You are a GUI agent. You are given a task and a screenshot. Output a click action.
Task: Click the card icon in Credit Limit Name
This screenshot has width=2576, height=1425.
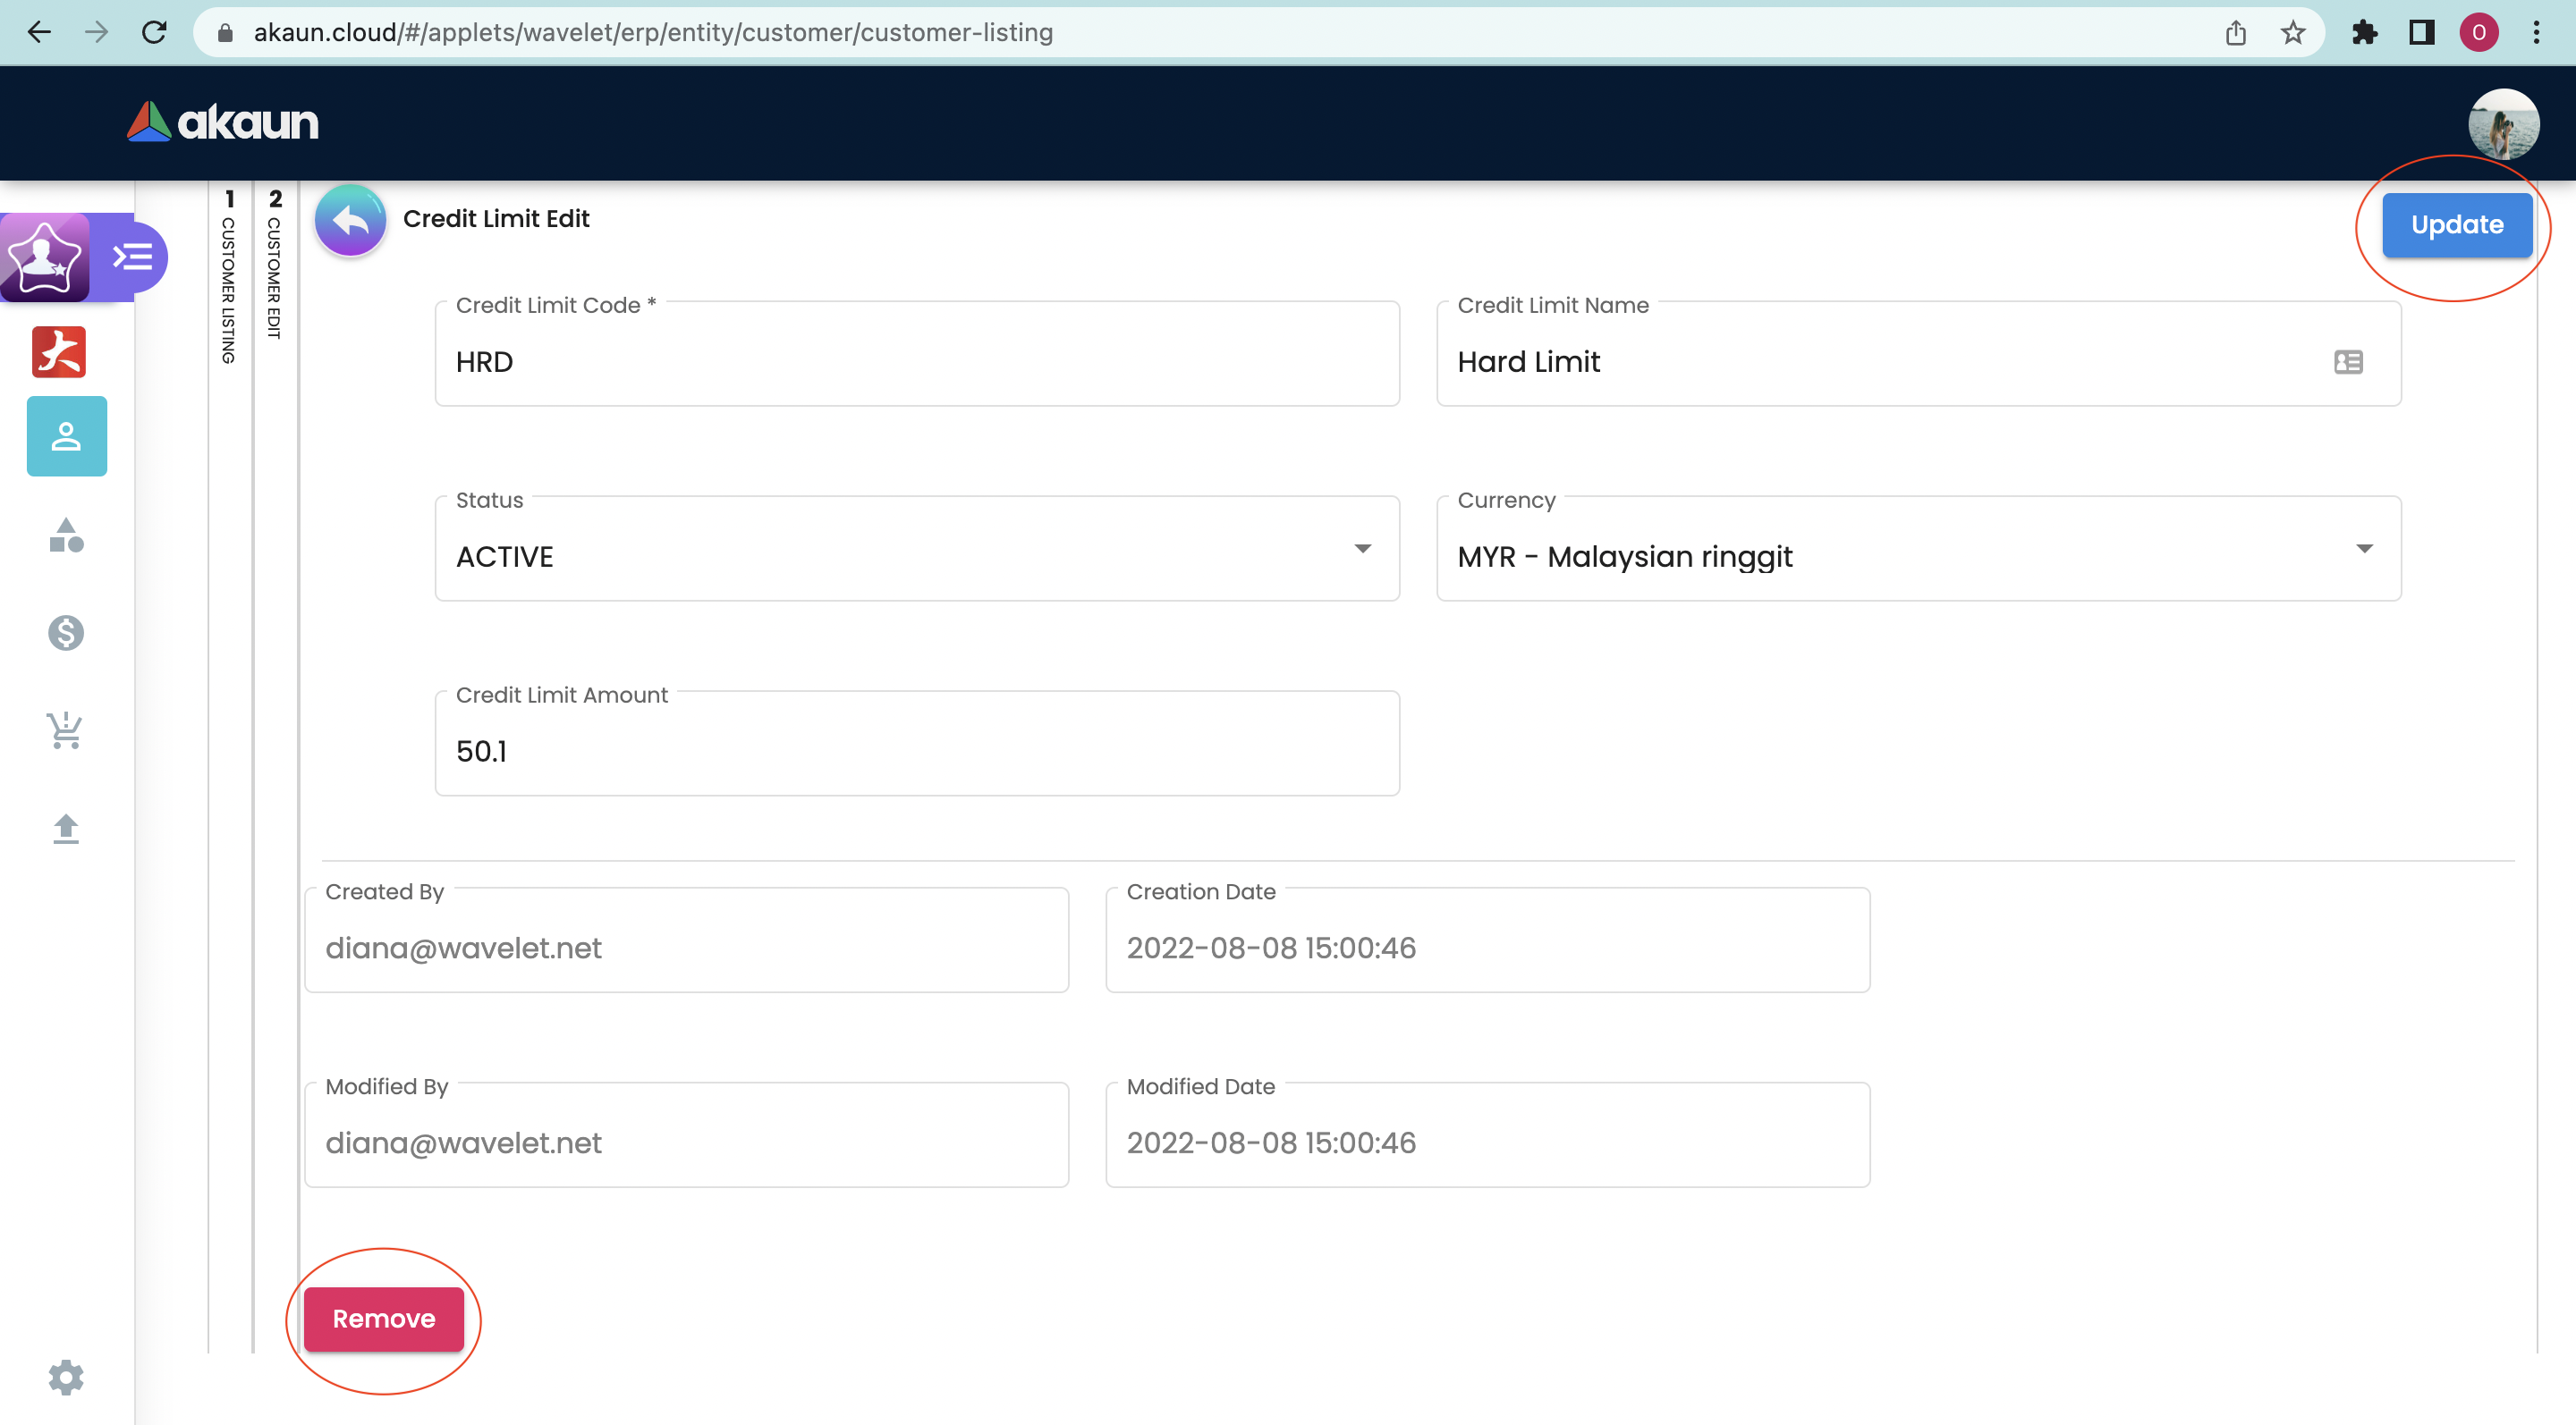tap(2348, 362)
